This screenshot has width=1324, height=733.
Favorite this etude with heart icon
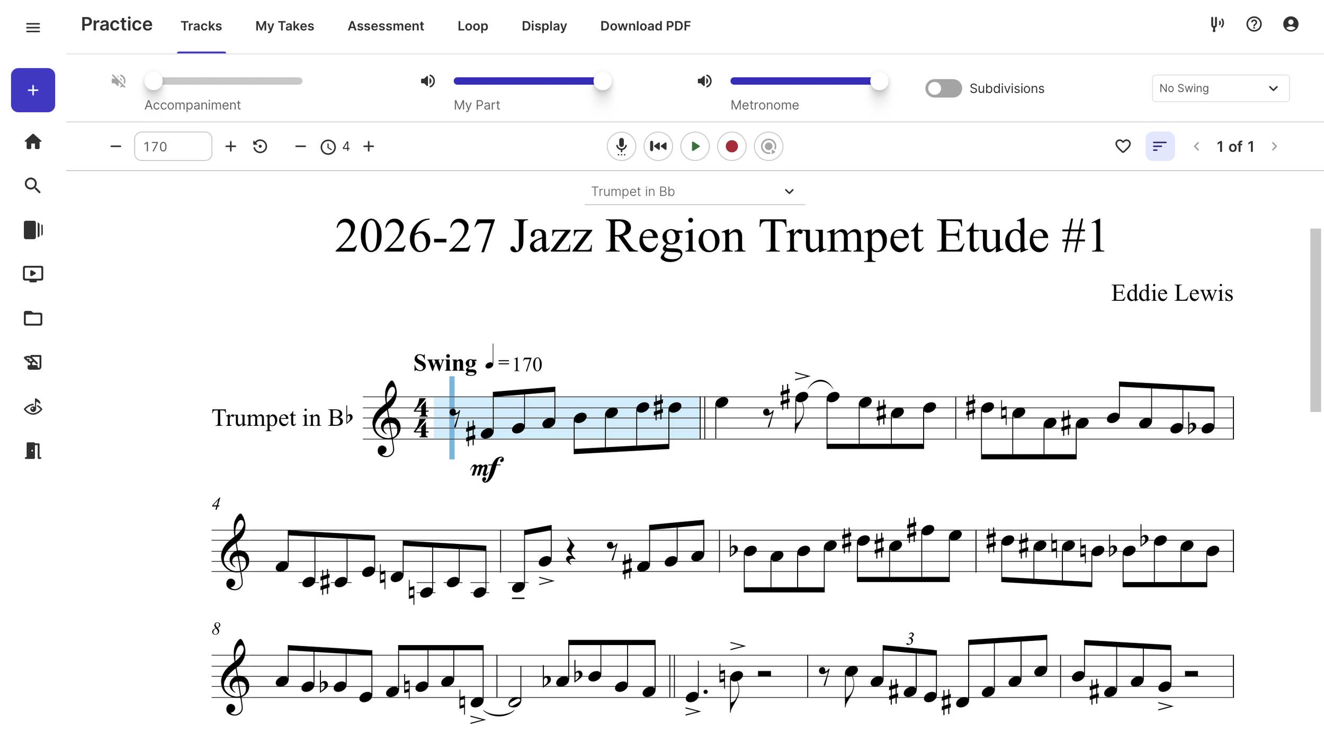pyautogui.click(x=1123, y=146)
